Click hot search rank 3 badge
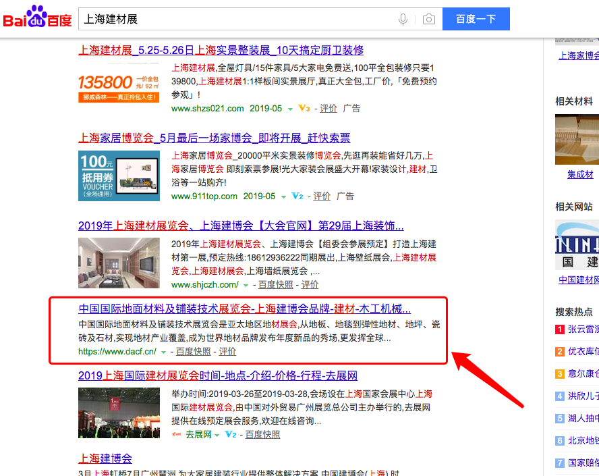Viewport: 599px width, 476px height. [560, 373]
